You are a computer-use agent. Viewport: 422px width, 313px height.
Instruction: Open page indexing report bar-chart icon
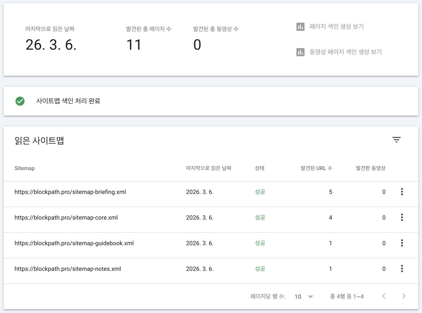tap(300, 27)
